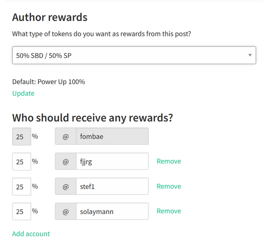Click the @ symbol beside fombae
Image resolution: width=270 pixels, height=246 pixels.
click(65, 137)
